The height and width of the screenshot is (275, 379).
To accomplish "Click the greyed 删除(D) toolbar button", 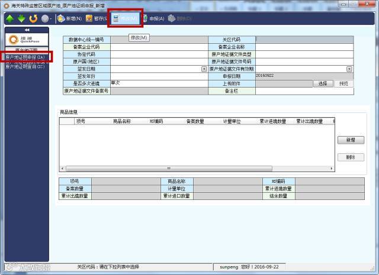I will click(179, 18).
